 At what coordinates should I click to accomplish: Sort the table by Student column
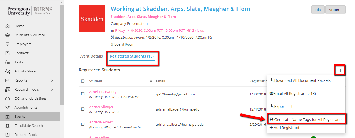pyautogui.click(x=151, y=81)
